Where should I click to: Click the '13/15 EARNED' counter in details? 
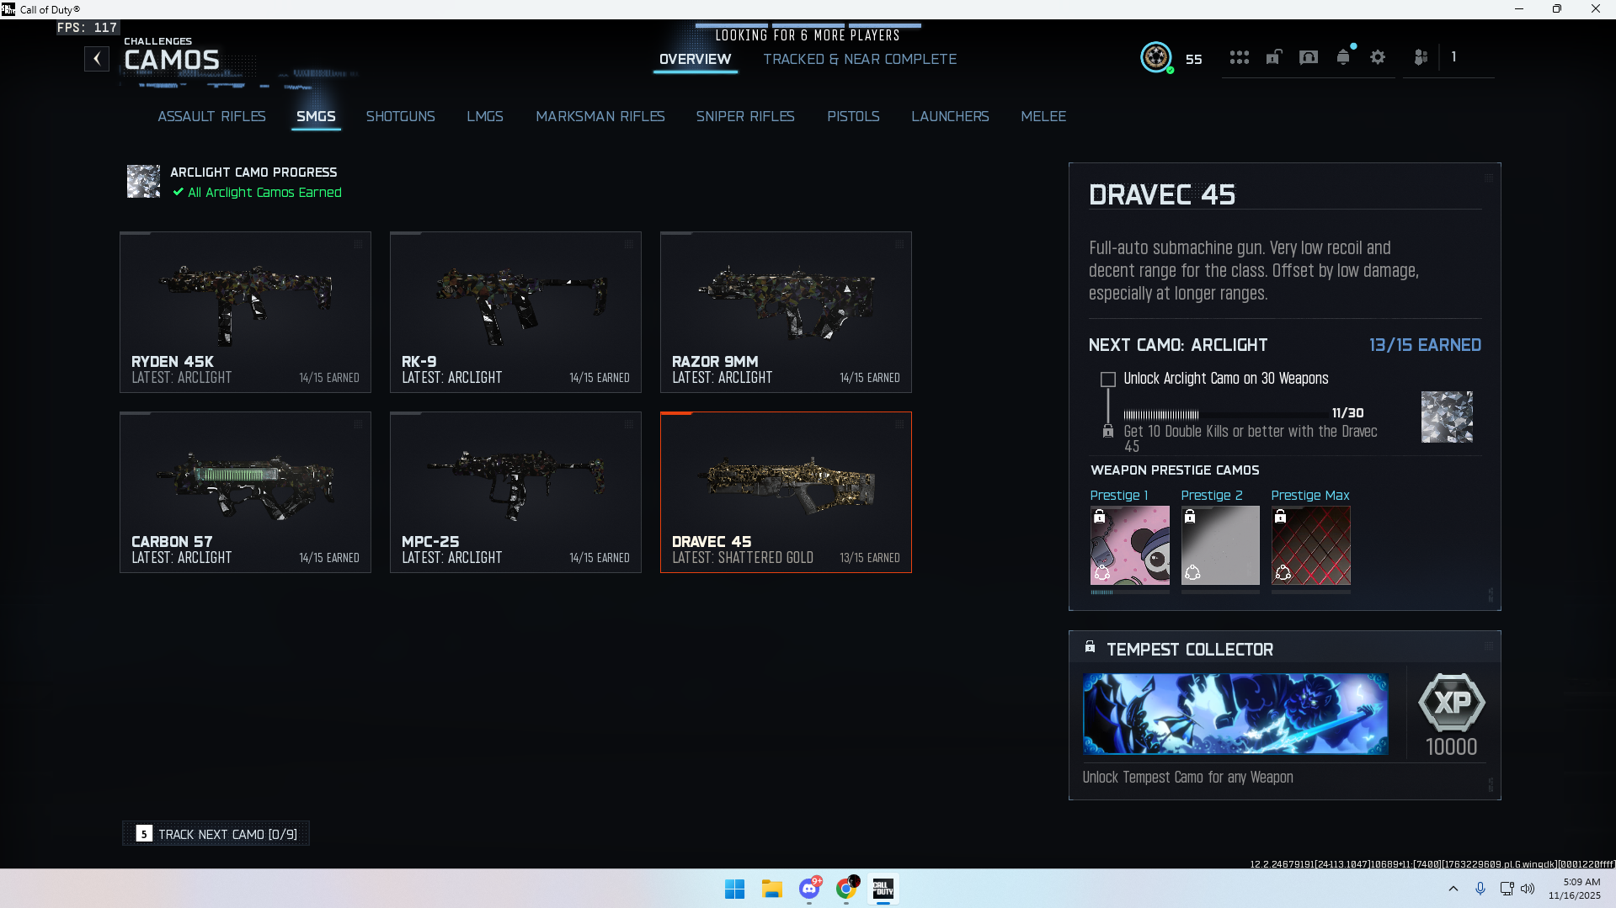(1425, 345)
